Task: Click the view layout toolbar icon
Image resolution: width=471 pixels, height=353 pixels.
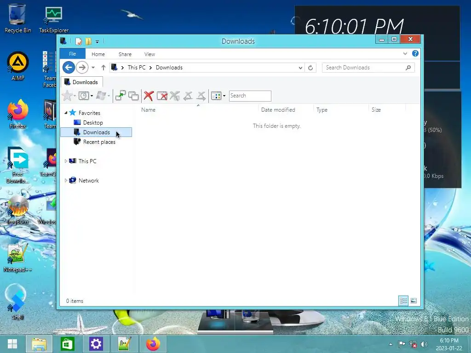Action: 216,96
